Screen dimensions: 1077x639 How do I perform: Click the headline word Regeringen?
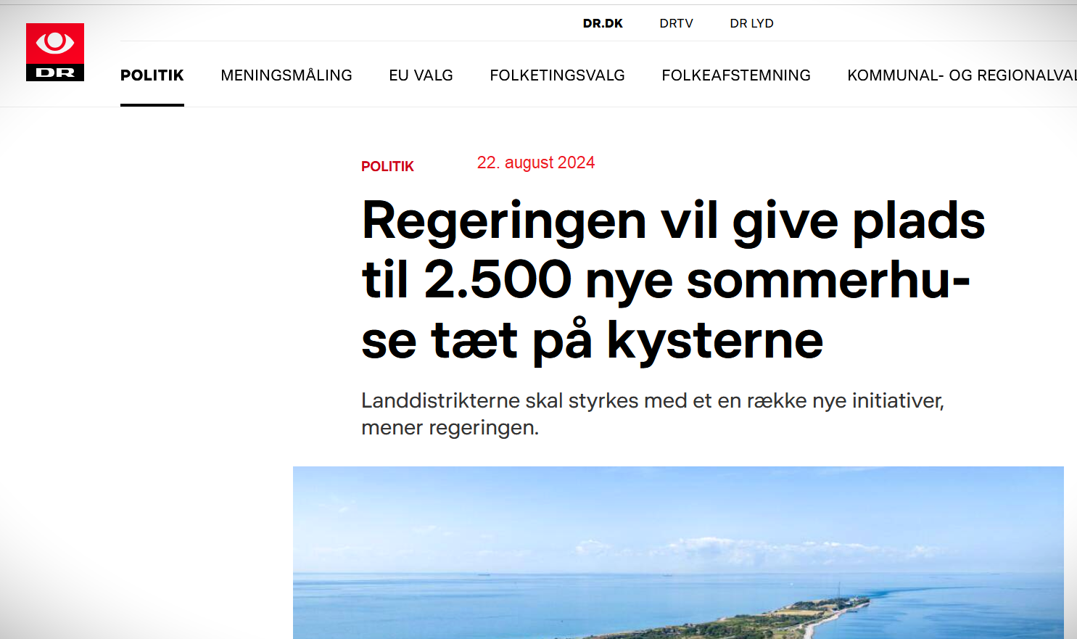click(x=504, y=222)
